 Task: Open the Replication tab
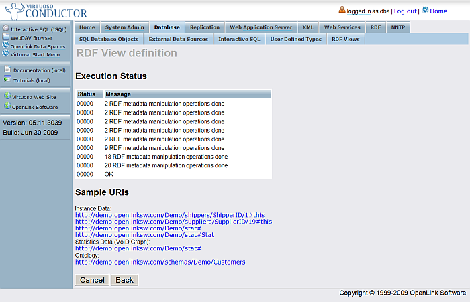coord(205,27)
